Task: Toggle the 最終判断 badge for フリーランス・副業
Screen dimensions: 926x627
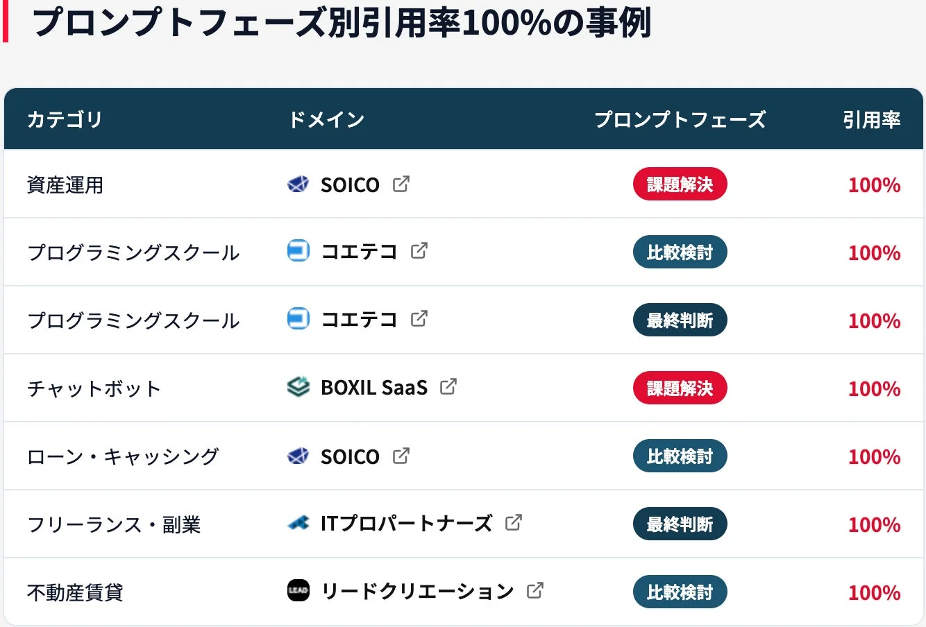Action: coord(680,524)
